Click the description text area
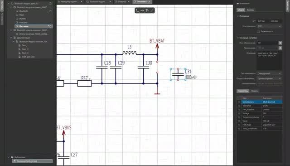 269,61
